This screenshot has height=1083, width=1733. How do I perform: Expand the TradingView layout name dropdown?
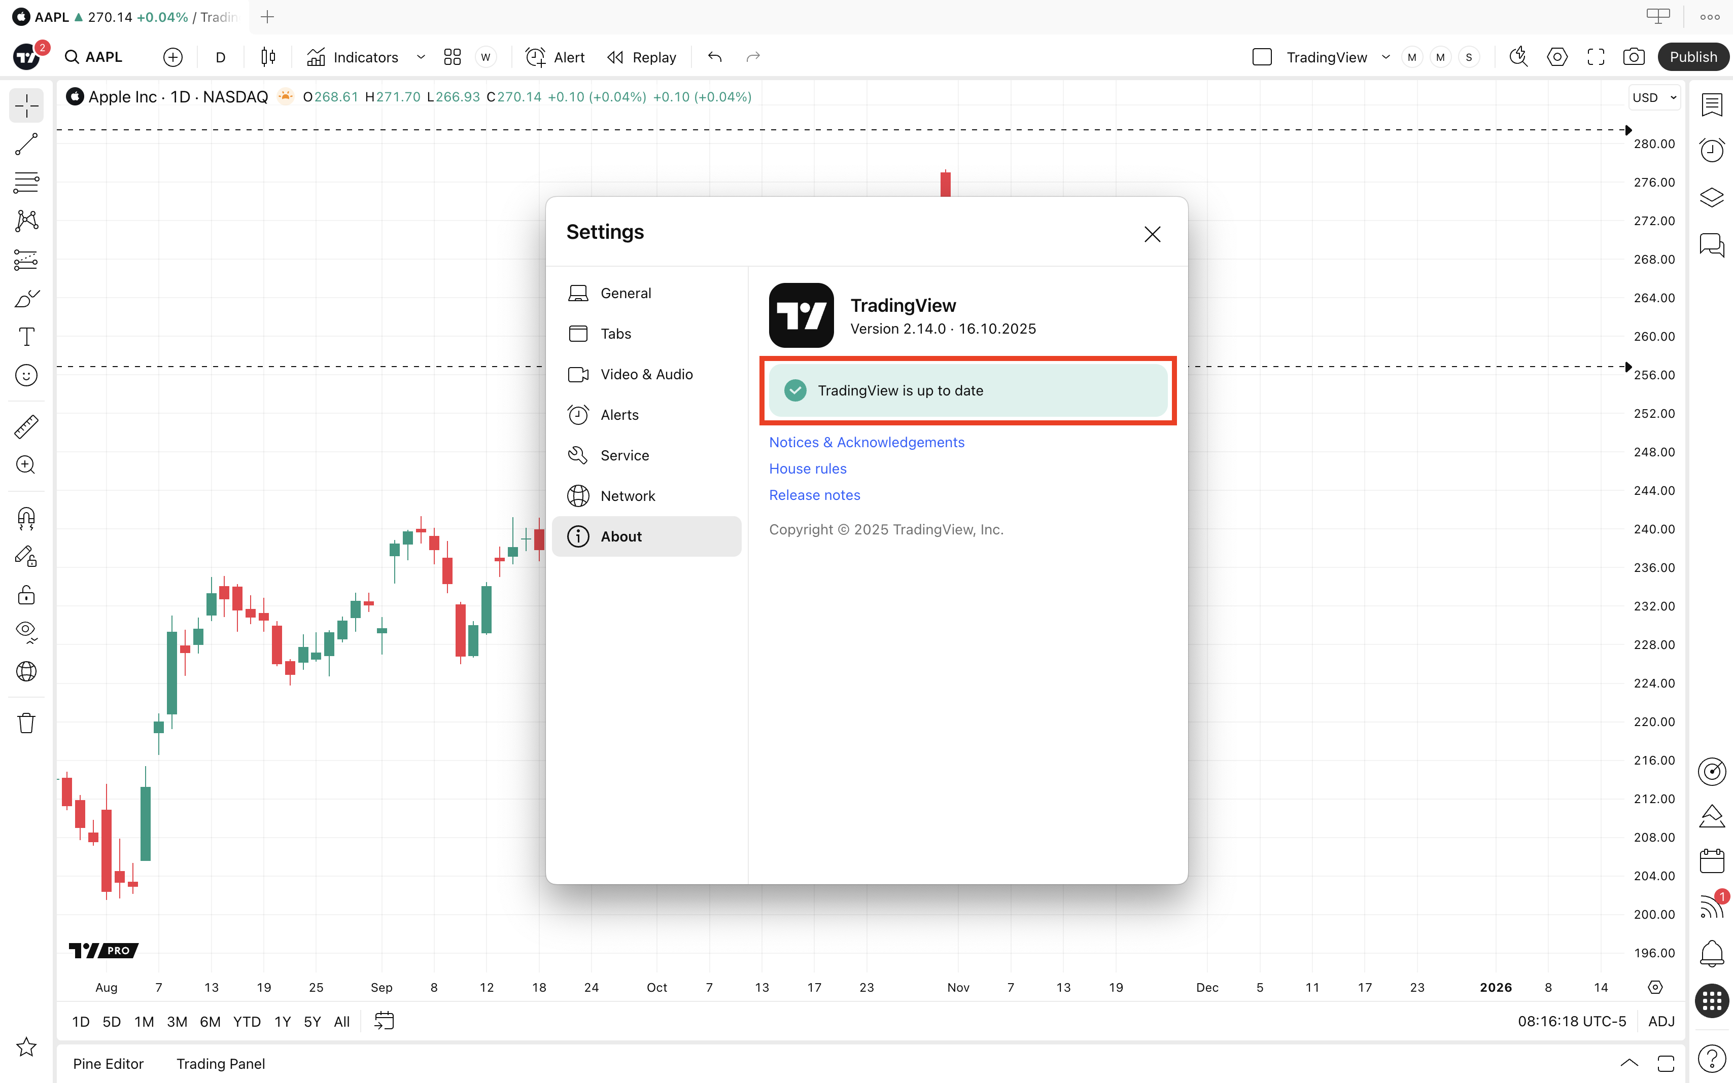pyautogui.click(x=1385, y=57)
